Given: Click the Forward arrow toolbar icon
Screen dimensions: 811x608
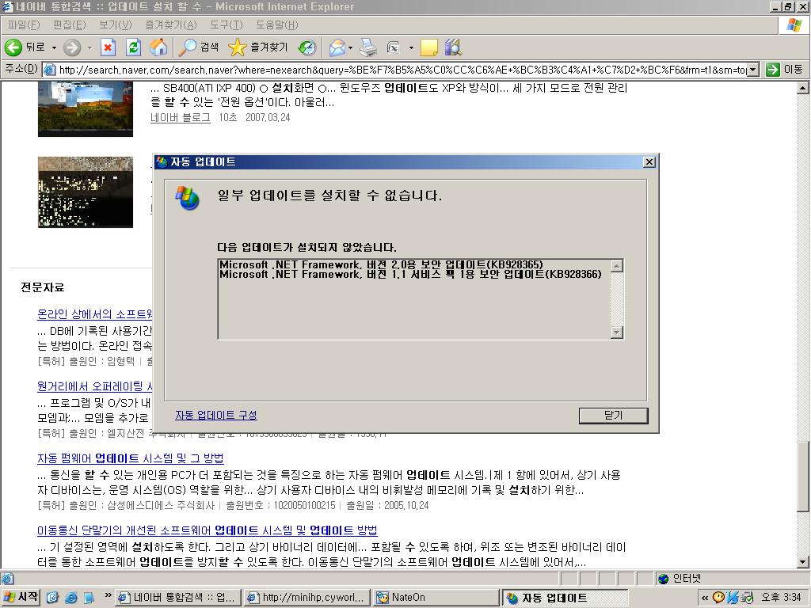Looking at the screenshot, I should coord(72,47).
